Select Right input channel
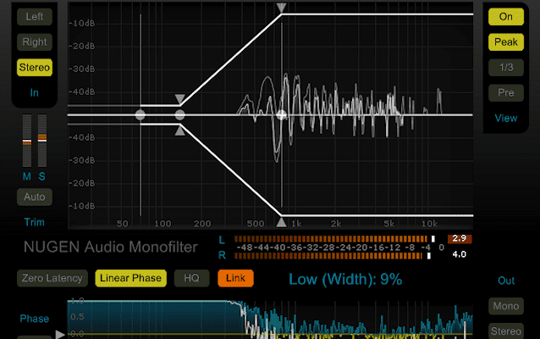 click(35, 42)
